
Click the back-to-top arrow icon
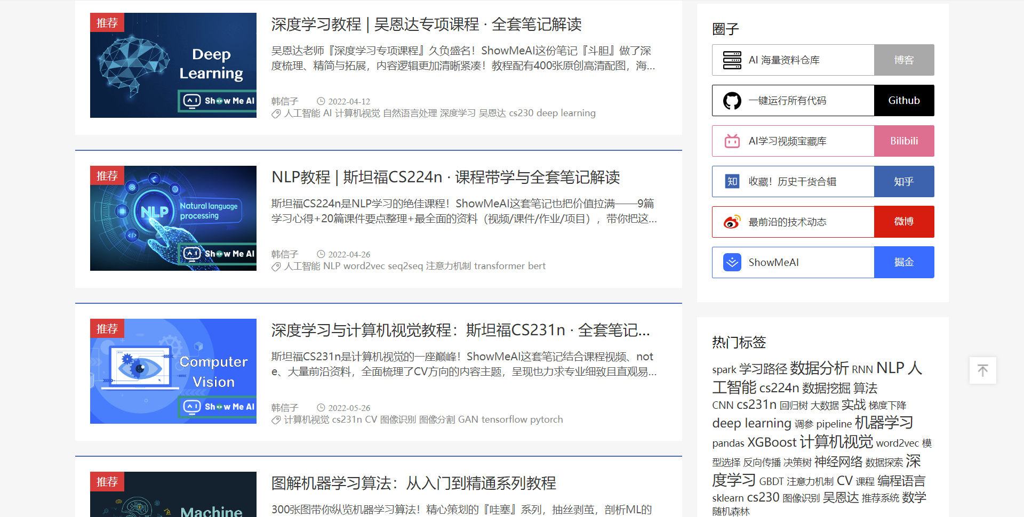coord(982,370)
